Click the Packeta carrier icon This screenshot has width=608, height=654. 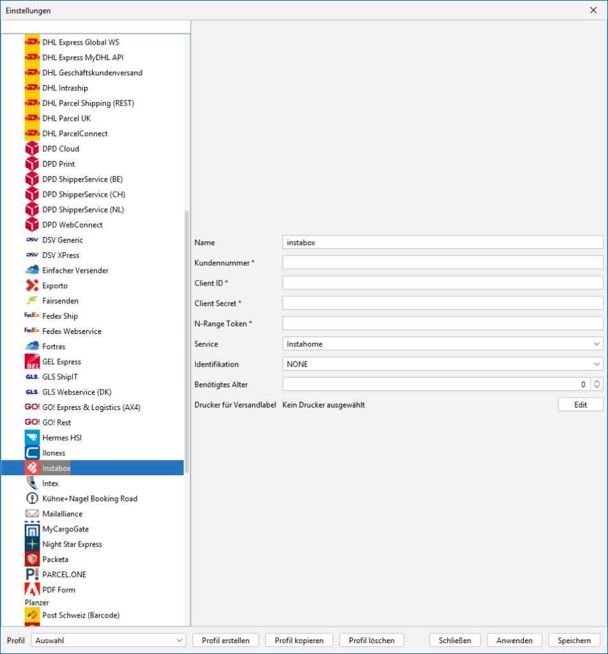32,559
